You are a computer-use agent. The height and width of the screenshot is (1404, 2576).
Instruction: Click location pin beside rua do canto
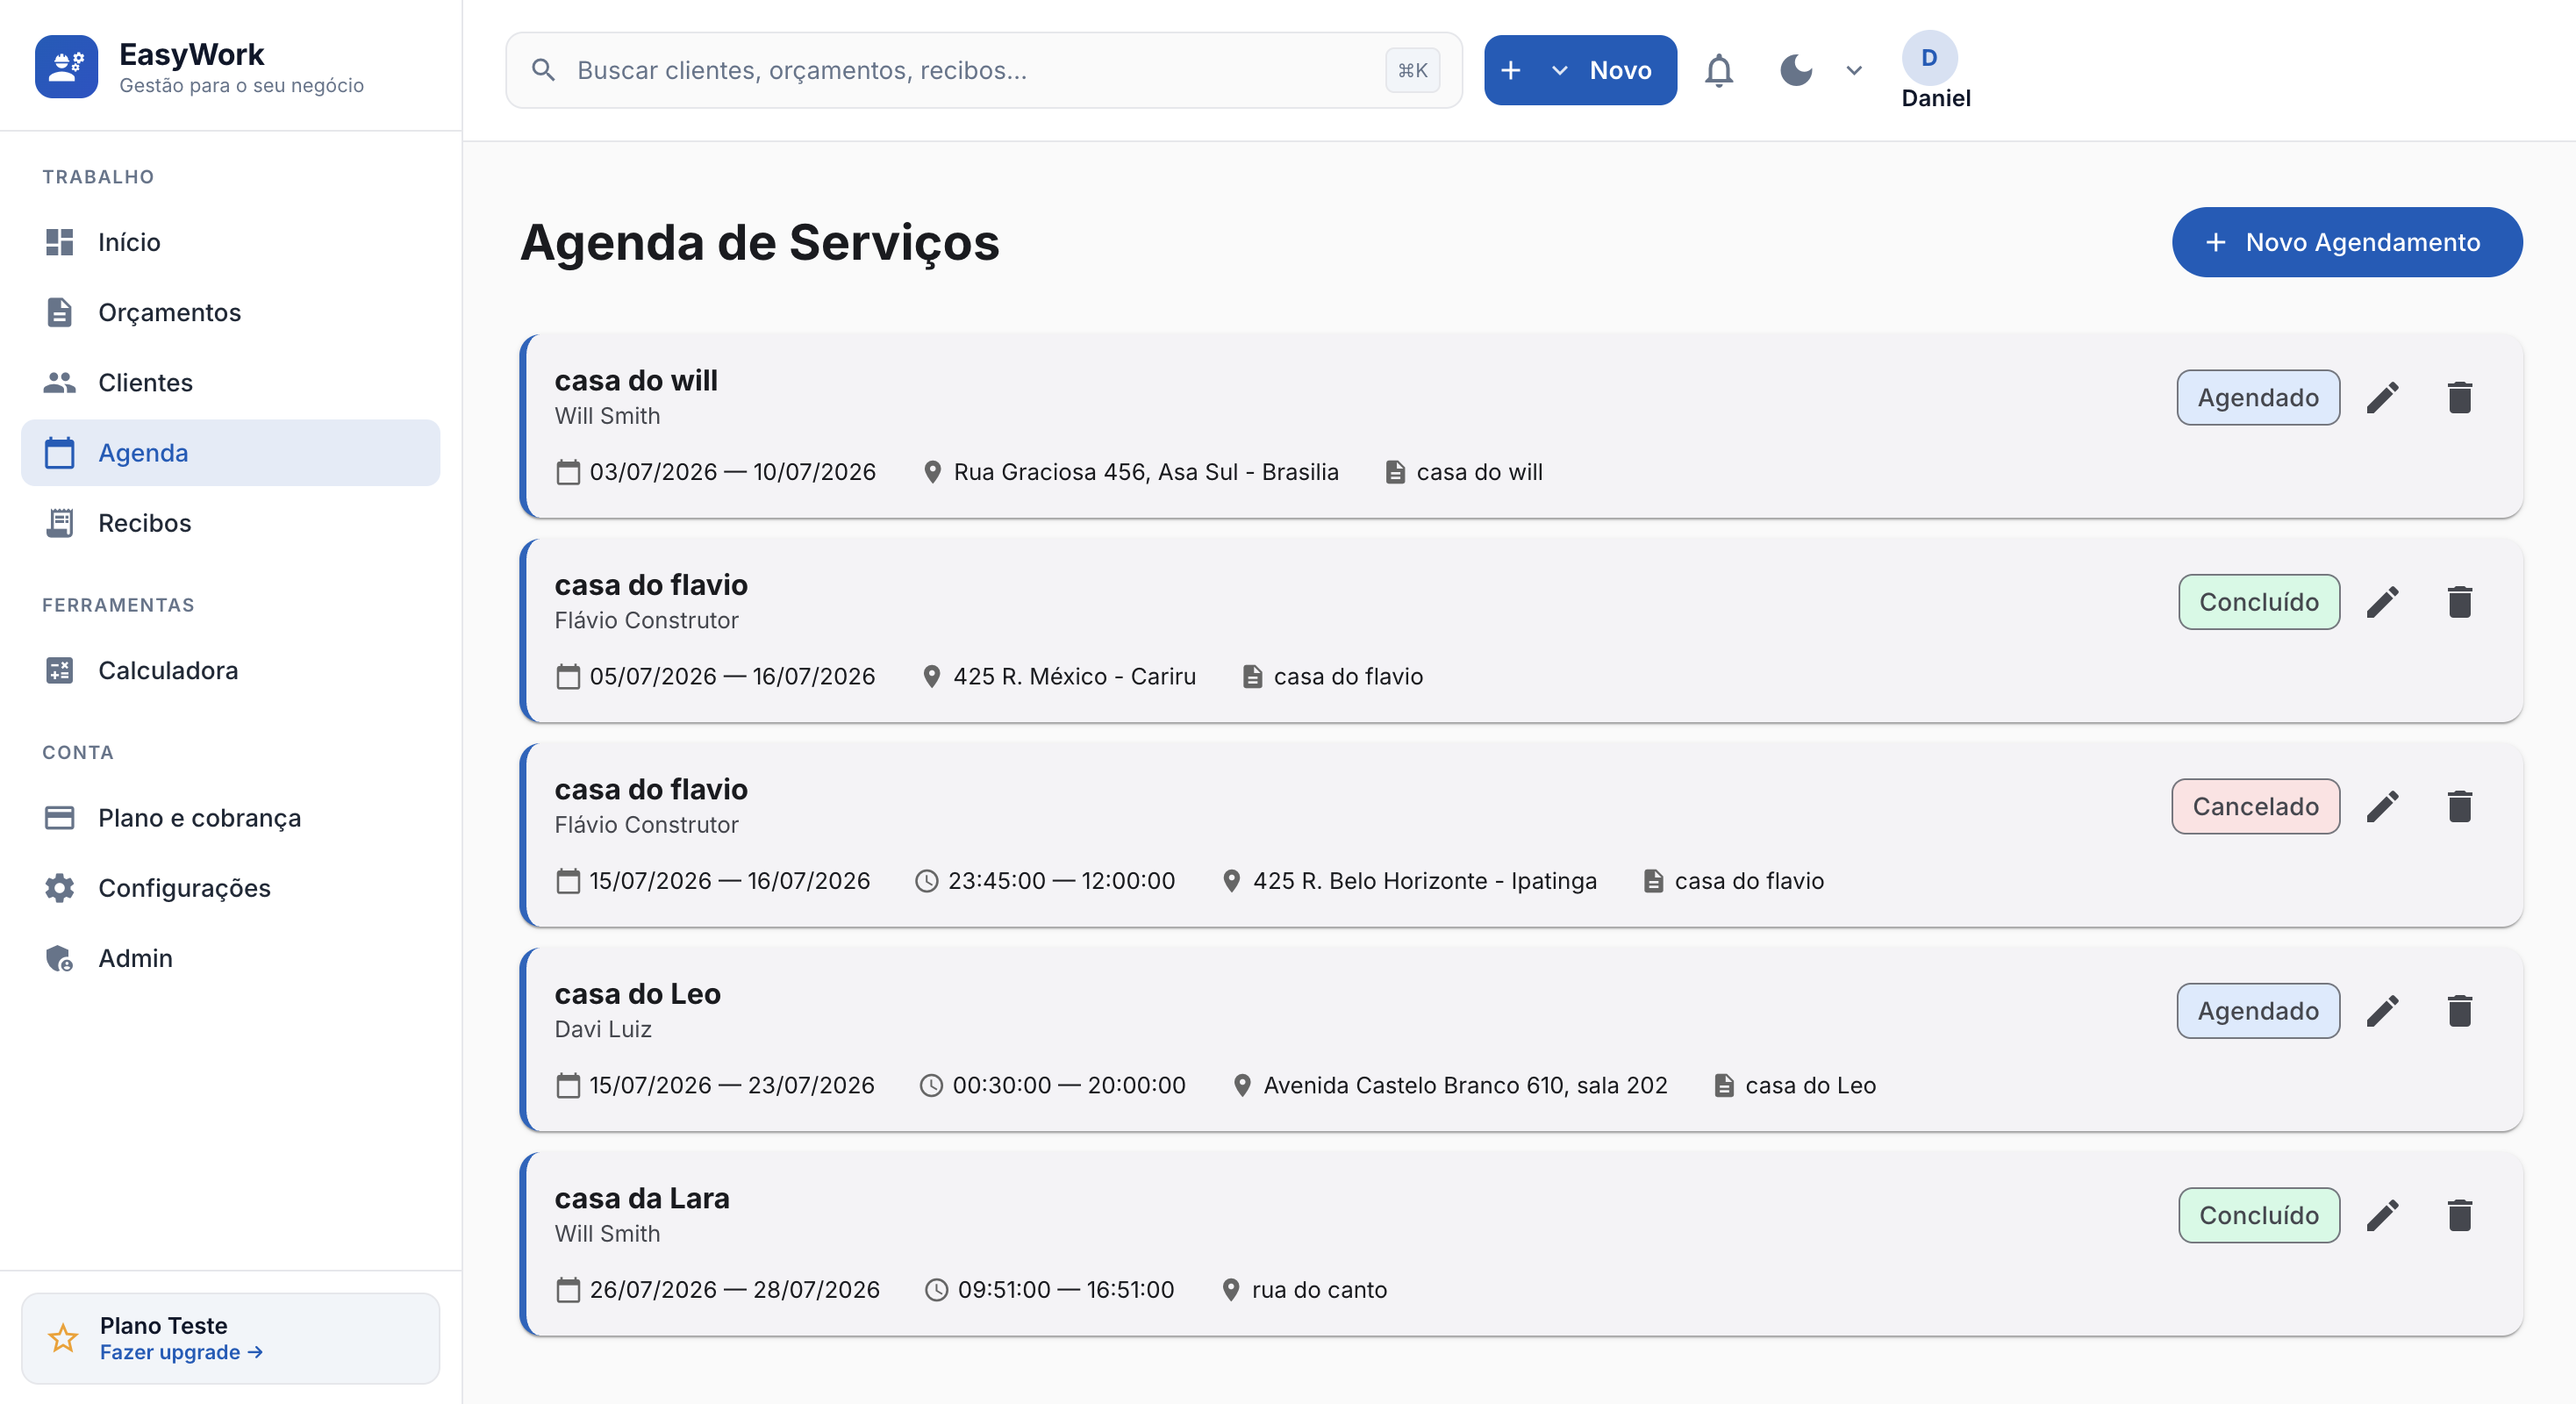(1231, 1290)
